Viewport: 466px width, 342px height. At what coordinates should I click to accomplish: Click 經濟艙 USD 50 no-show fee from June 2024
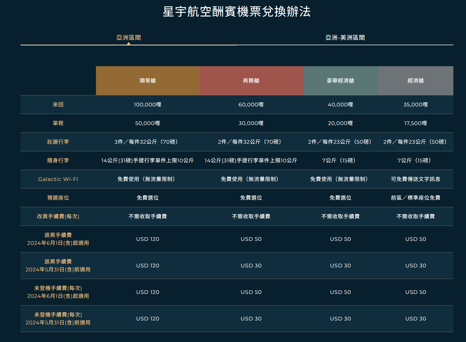pyautogui.click(x=416, y=292)
